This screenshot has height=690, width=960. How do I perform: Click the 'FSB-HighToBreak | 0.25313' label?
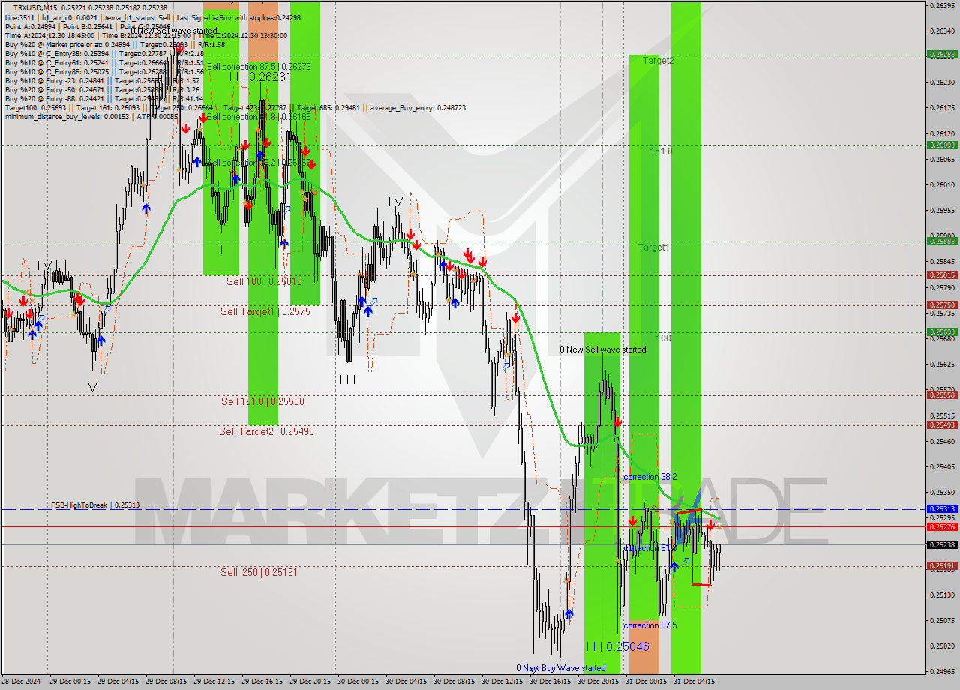click(x=95, y=505)
